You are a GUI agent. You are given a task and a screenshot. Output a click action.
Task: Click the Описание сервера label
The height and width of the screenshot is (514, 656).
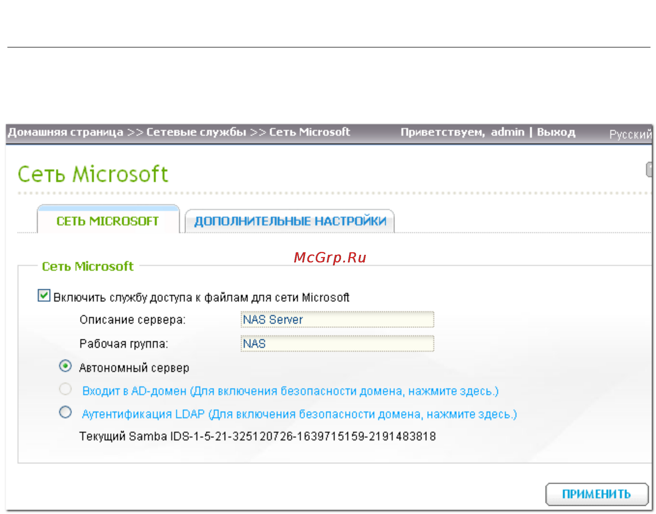click(133, 320)
